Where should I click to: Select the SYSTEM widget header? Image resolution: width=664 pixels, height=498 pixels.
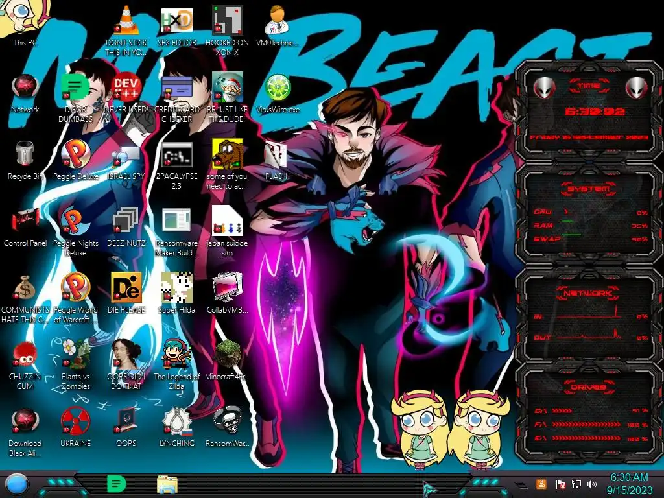(589, 189)
